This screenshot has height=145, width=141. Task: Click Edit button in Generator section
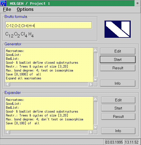pyautogui.click(x=118, y=51)
